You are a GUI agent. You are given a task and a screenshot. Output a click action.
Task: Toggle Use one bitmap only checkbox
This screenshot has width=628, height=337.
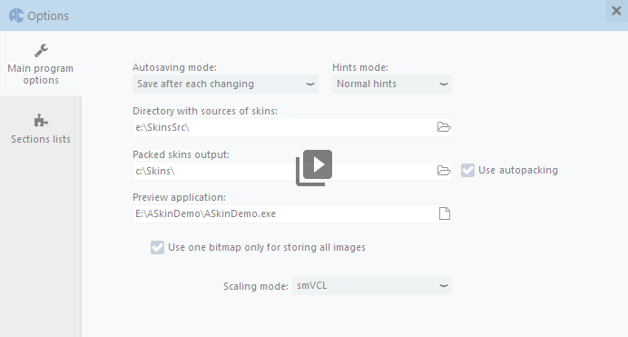click(157, 247)
